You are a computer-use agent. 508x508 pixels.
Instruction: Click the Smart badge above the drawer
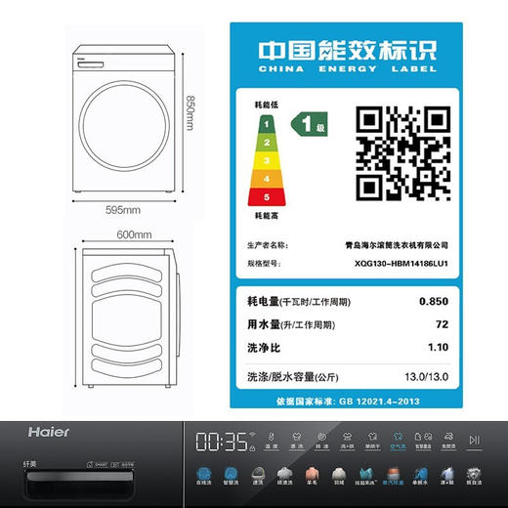[x=98, y=465]
